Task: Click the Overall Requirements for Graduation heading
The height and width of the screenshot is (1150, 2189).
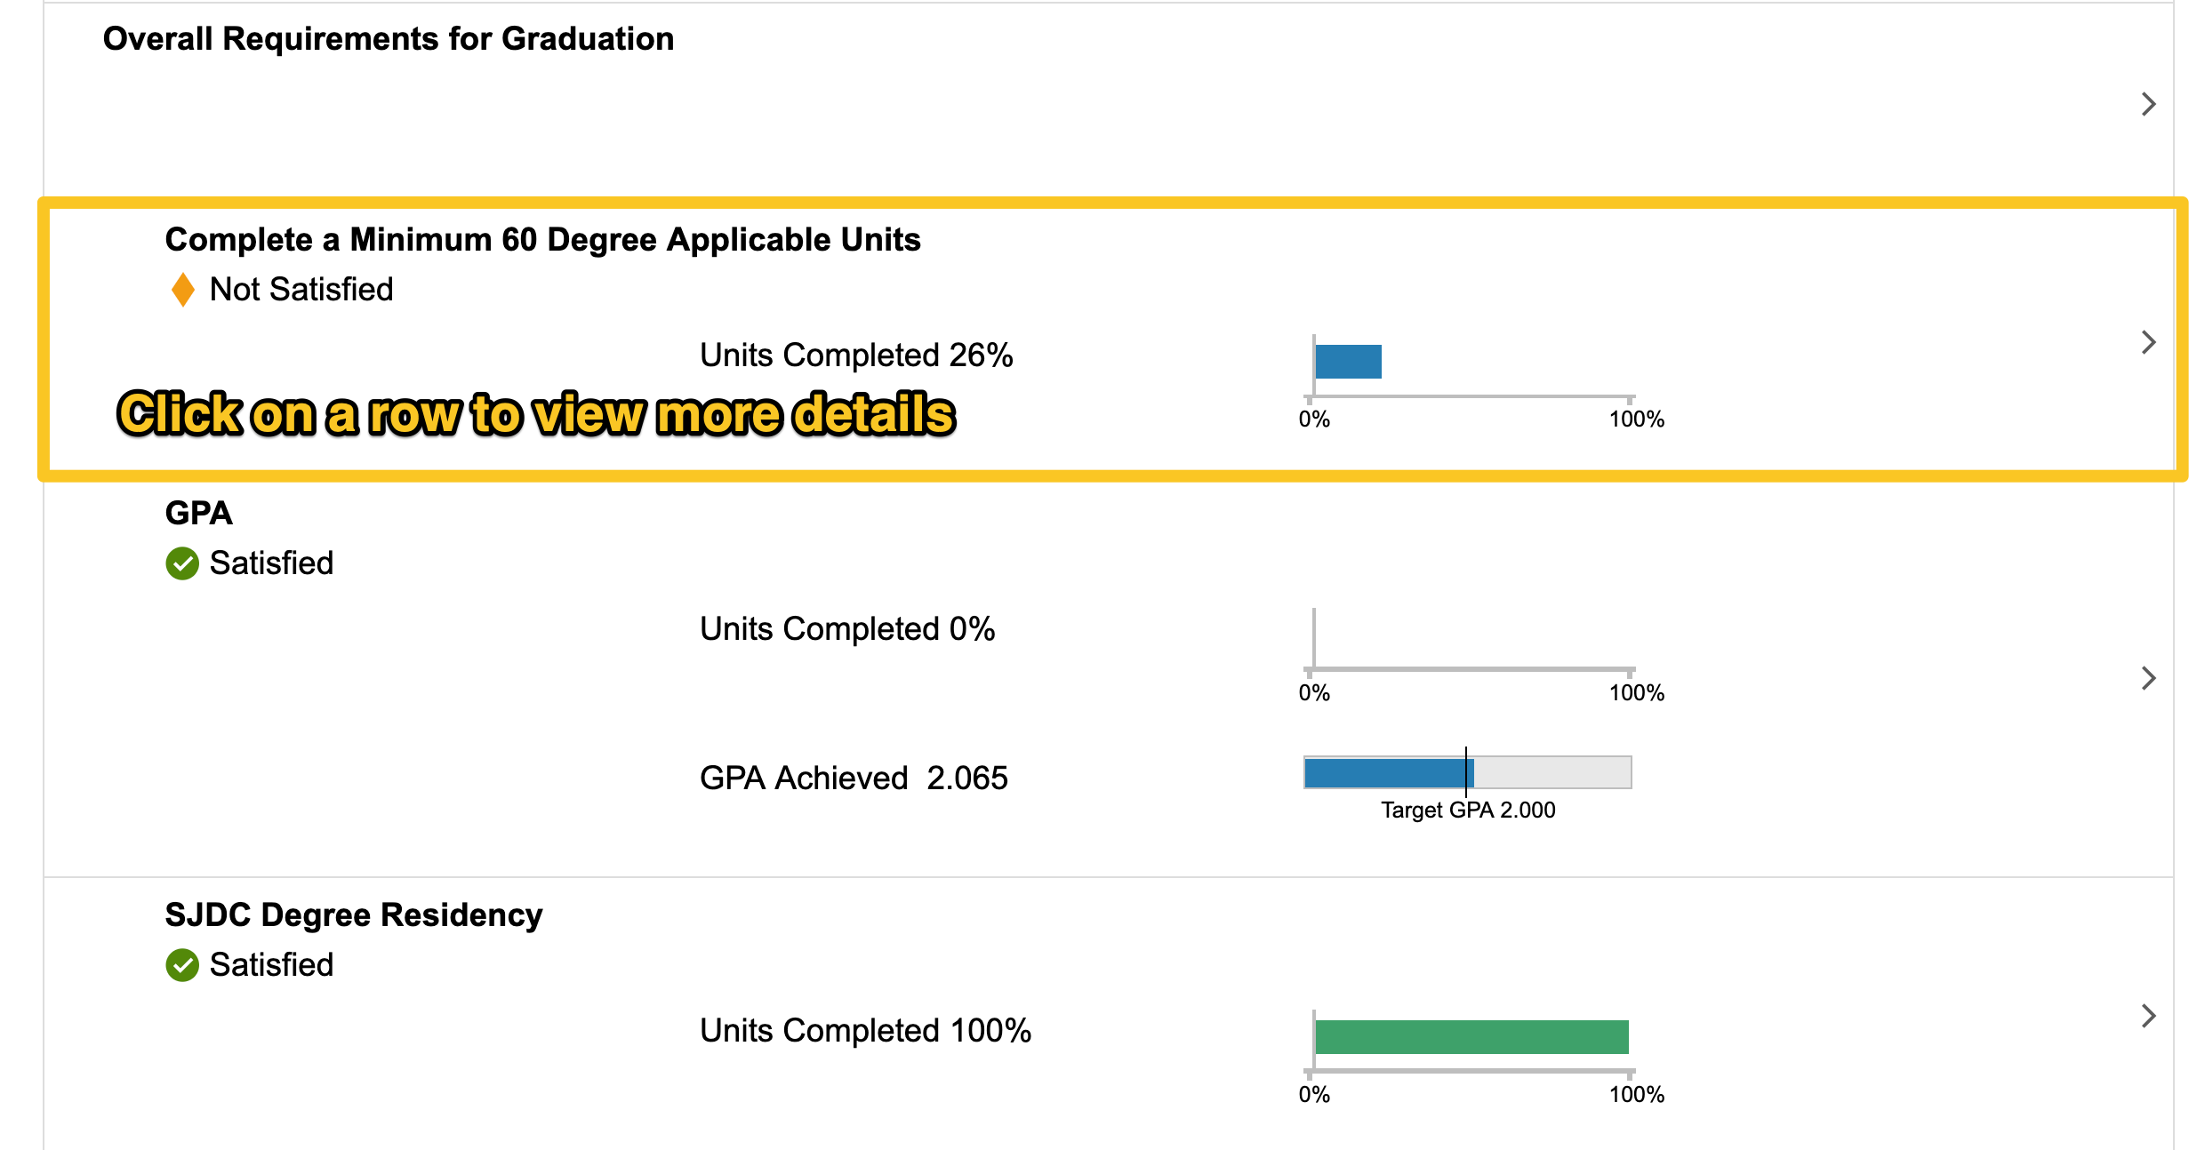Action: 389,39
